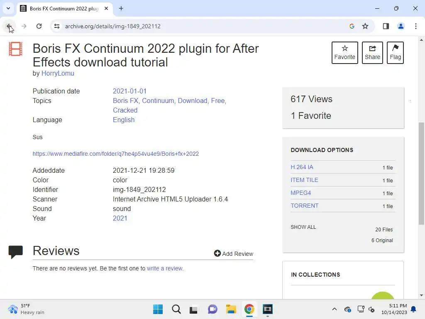The image size is (425, 319).
Task: Open Windows taskbar Search
Action: pyautogui.click(x=176, y=309)
